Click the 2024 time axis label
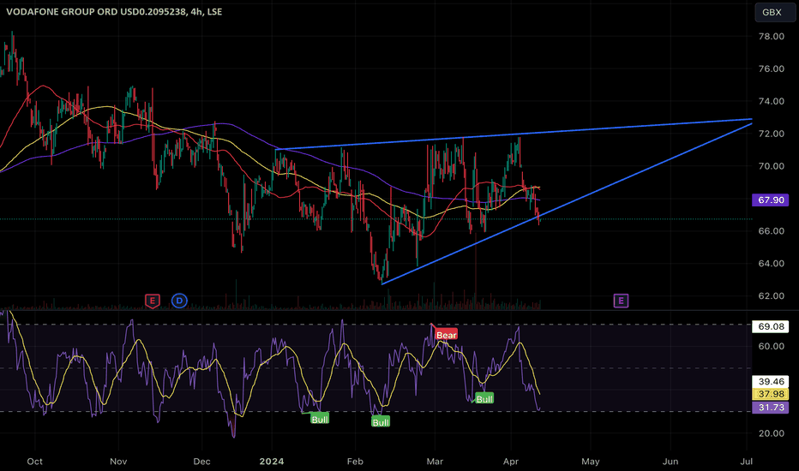 pos(272,462)
